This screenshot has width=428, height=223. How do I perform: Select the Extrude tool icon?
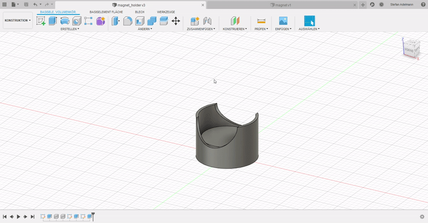[52, 21]
